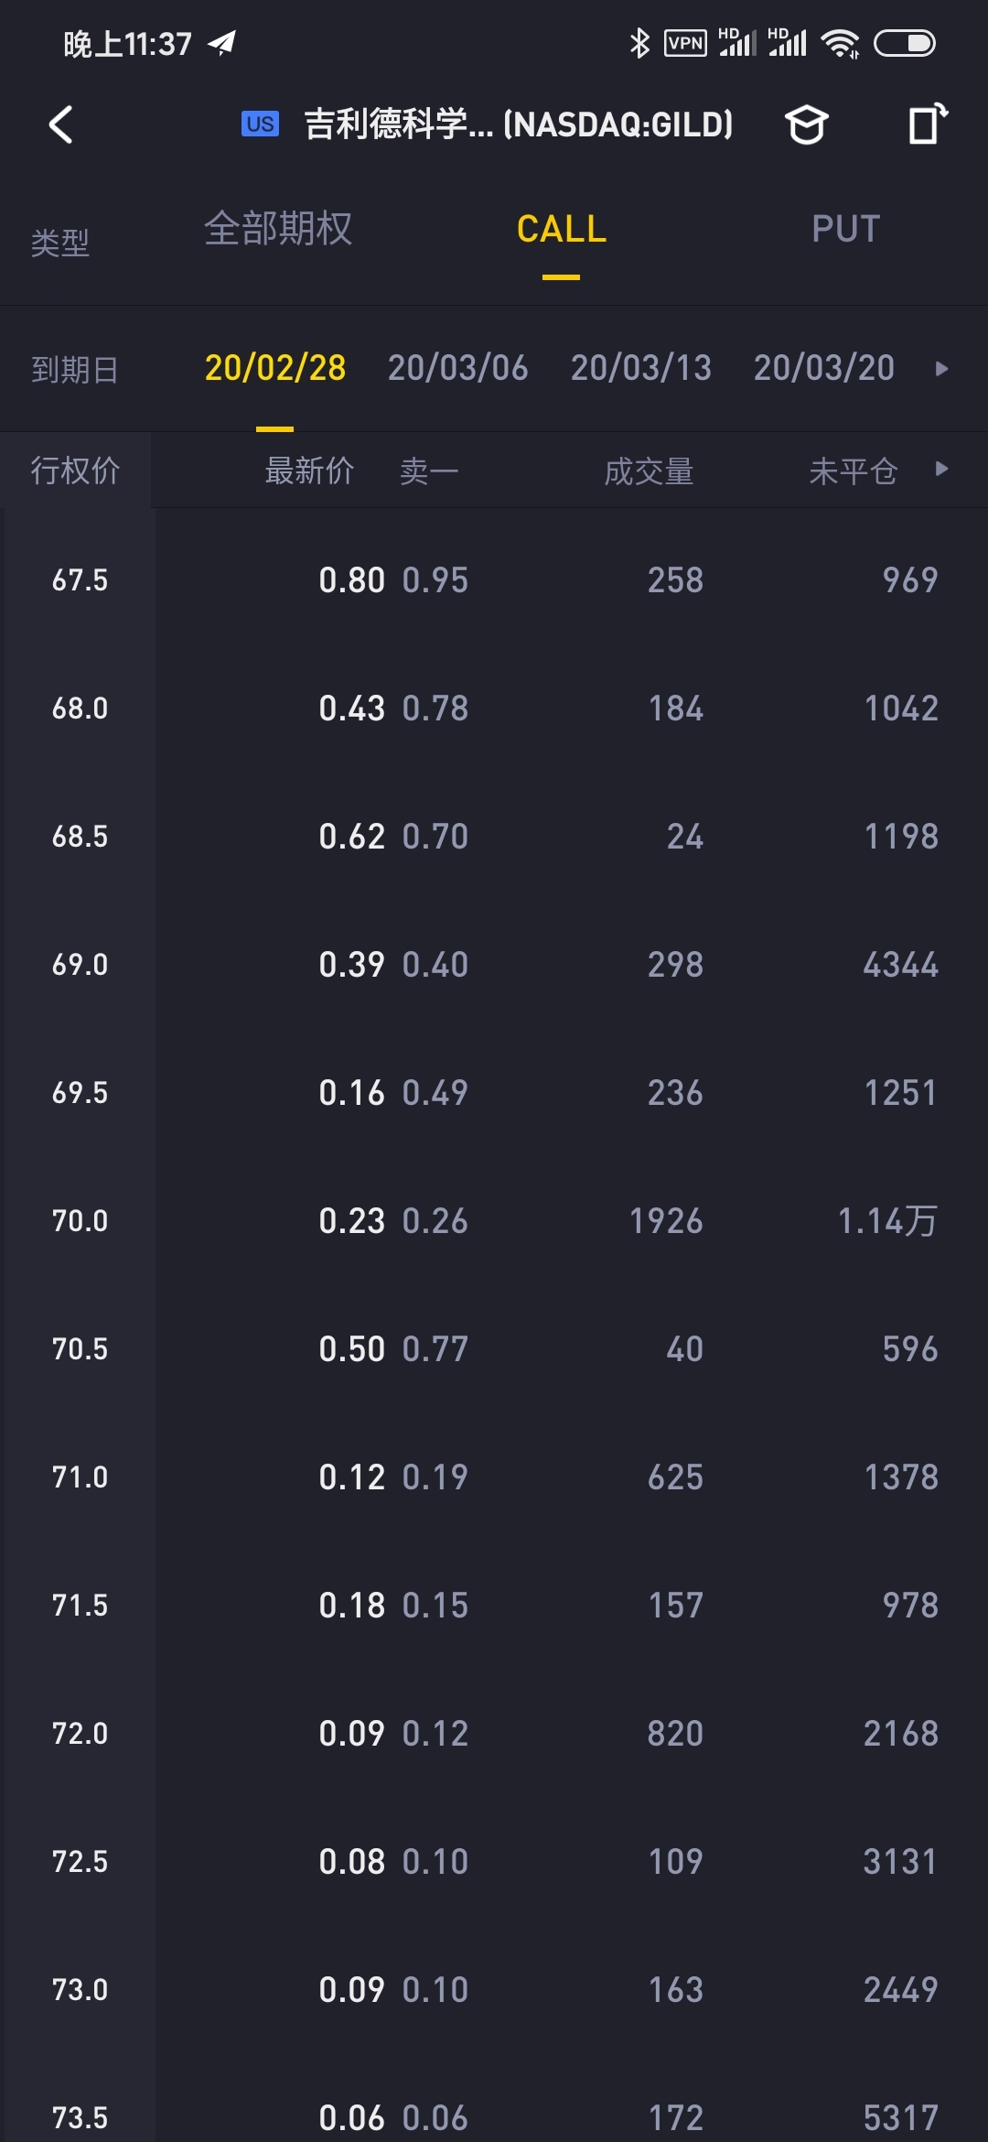Select expiration date 20/03/13
988x2142 pixels.
[640, 368]
